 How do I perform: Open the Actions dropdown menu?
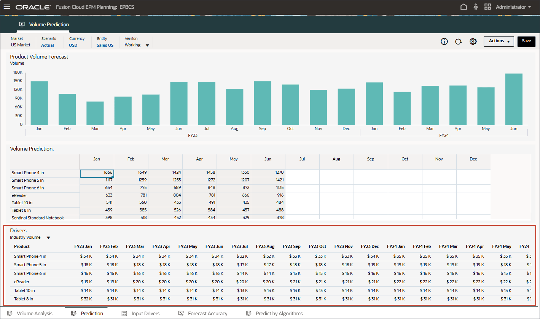499,41
